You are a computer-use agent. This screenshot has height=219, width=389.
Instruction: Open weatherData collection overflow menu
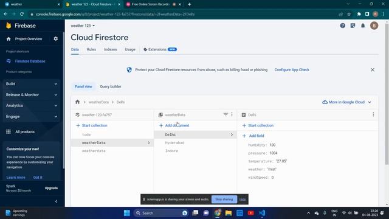232,114
